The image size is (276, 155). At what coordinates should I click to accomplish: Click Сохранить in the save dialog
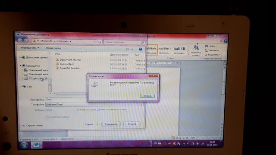coord(111,124)
